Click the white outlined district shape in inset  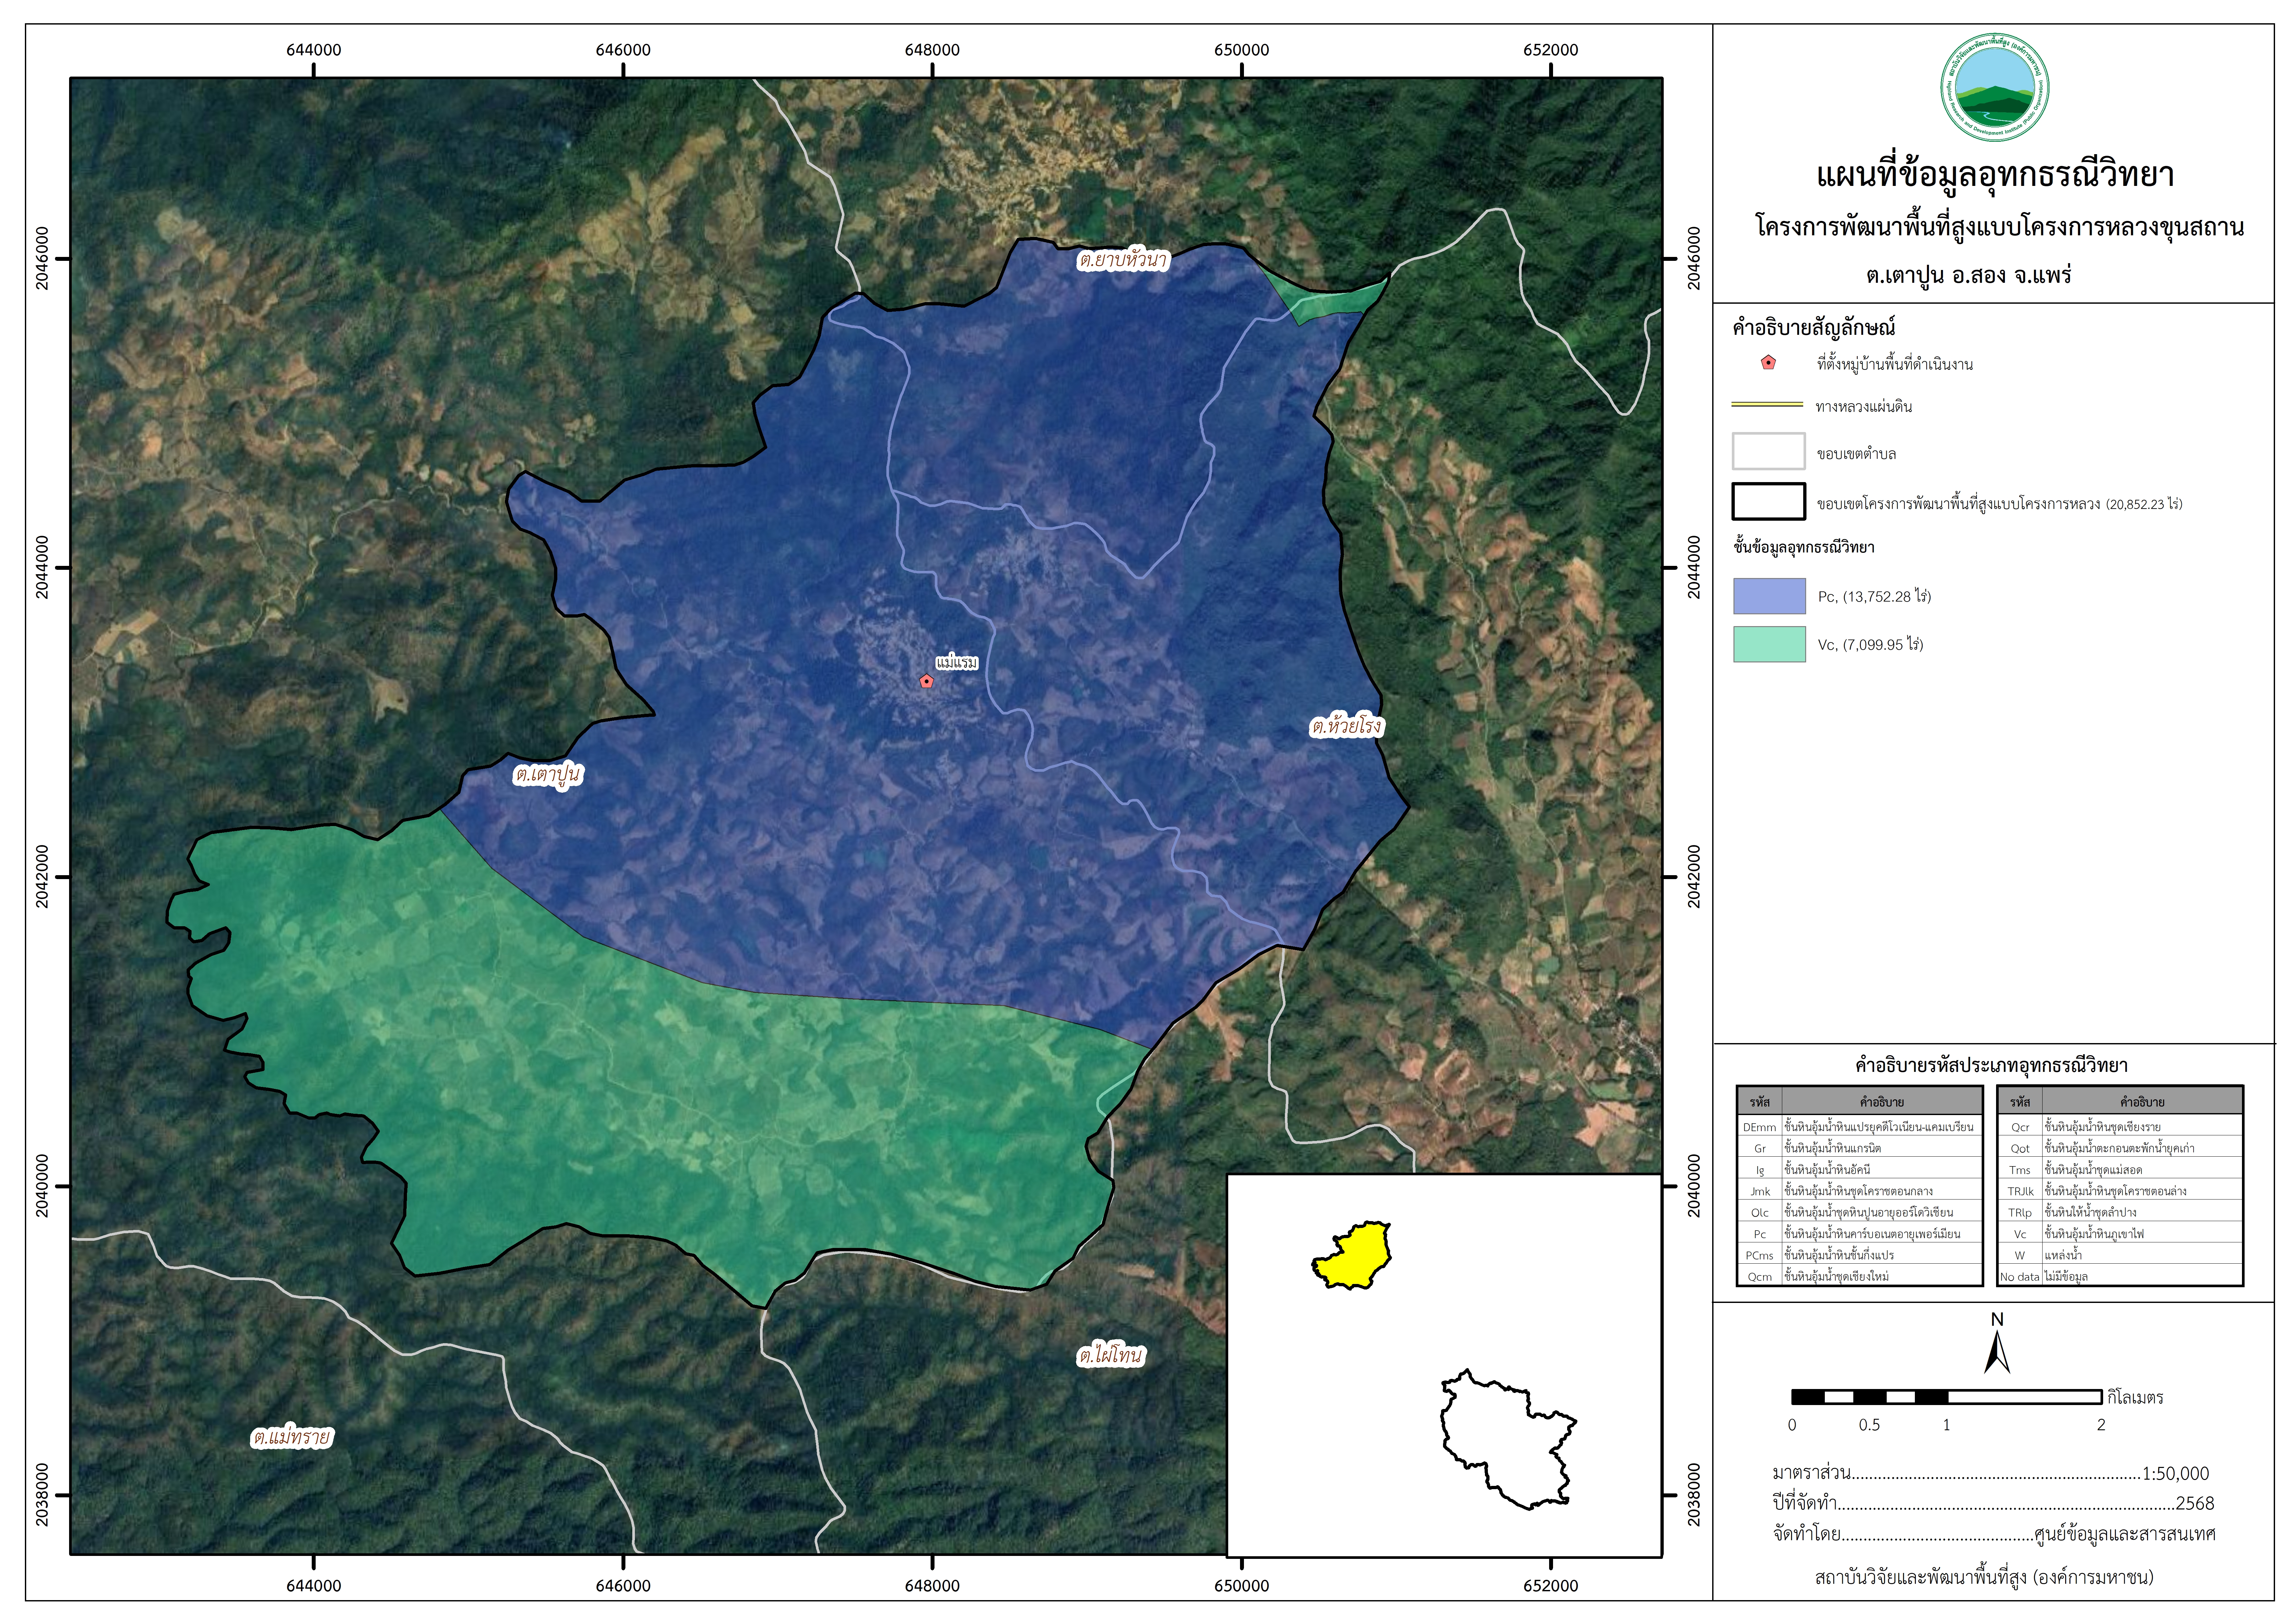(1508, 1440)
